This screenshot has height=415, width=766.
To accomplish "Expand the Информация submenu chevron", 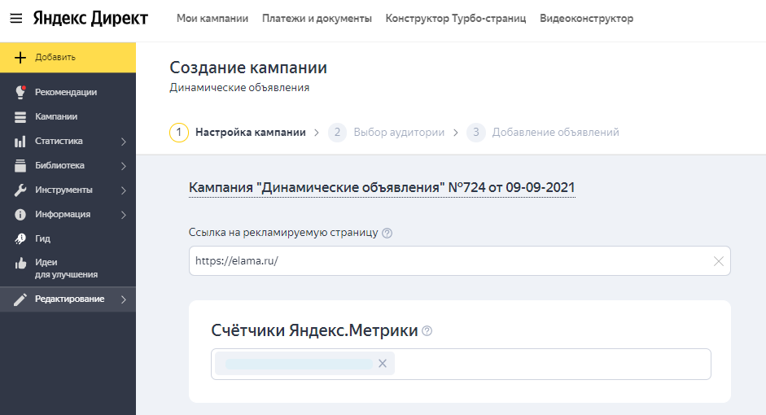I will (x=124, y=215).
